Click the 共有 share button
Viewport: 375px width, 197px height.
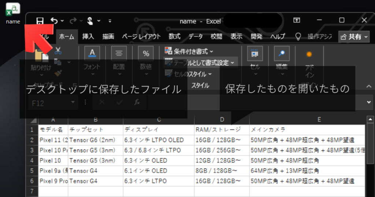pos(354,37)
